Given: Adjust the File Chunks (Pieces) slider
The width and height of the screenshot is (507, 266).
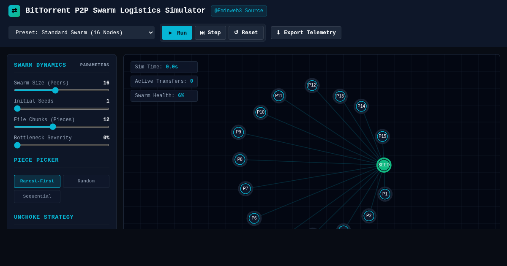Looking at the screenshot, I should [x=62, y=127].
